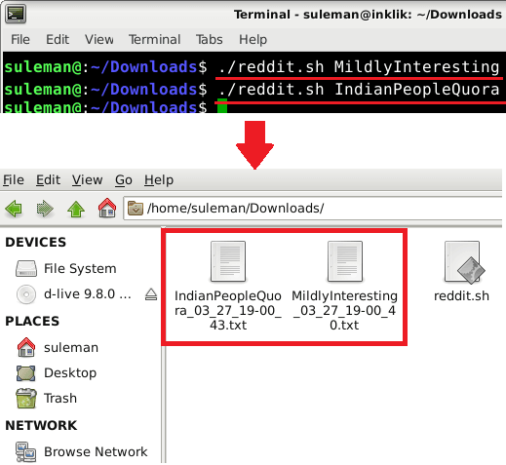Go up to parent folder arrow

[x=76, y=209]
